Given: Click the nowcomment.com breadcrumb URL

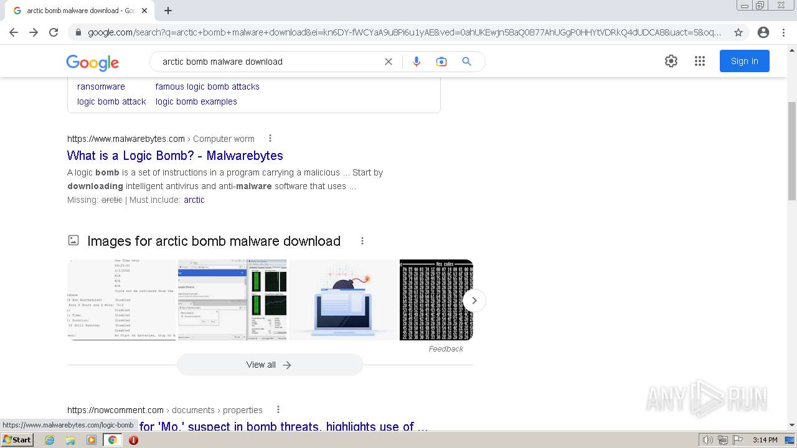Looking at the screenshot, I should click(x=115, y=410).
